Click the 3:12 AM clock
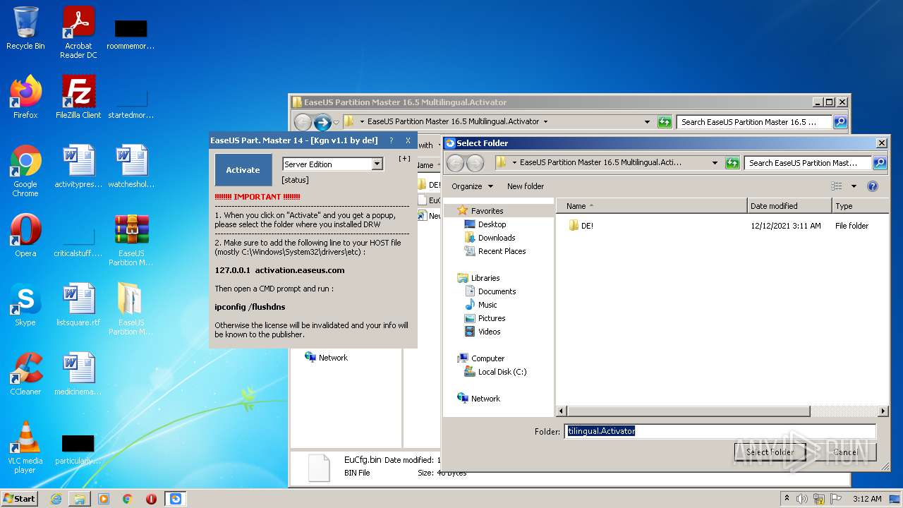This screenshot has width=903, height=508. pos(867,499)
